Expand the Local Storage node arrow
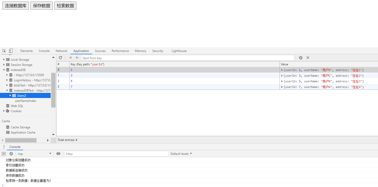 pyautogui.click(x=4, y=60)
